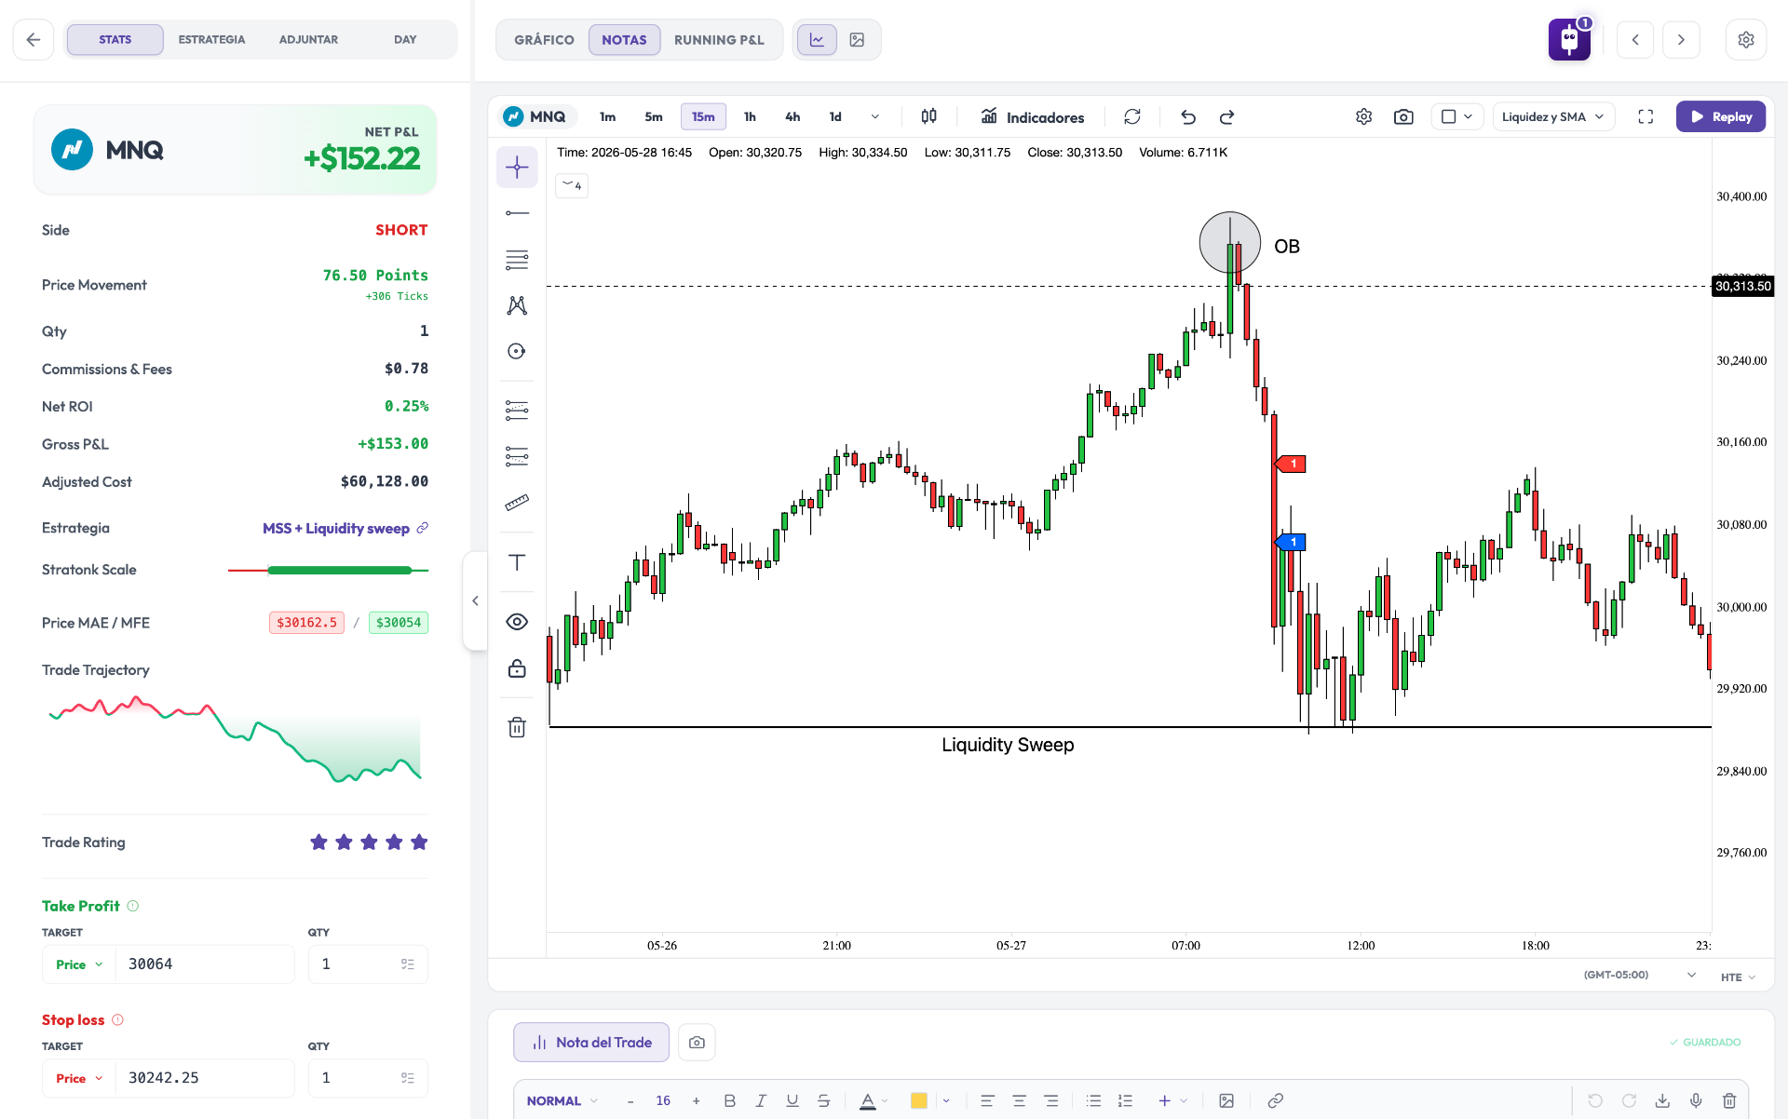Enter fullscreen chart mode
This screenshot has width=1788, height=1119.
1646,116
